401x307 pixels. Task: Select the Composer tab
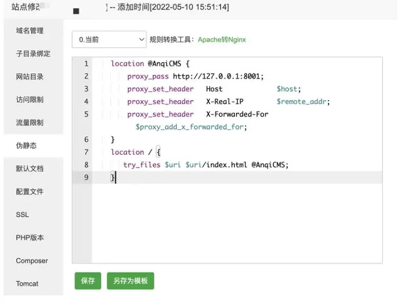[x=32, y=261]
